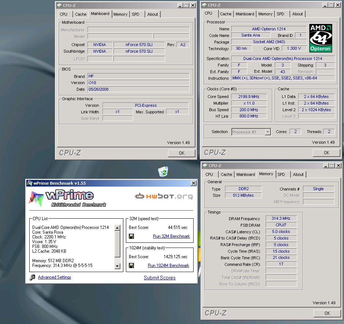This screenshot has width=344, height=324.
Task: Click CPU List scrollbar up arrow
Action: 117,228
